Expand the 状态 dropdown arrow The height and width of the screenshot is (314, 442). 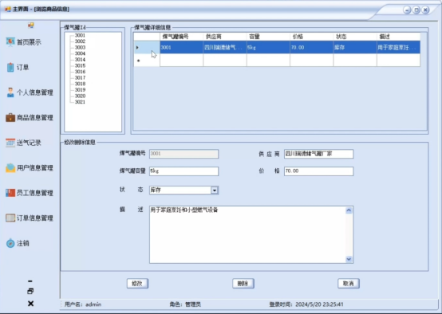(215, 190)
